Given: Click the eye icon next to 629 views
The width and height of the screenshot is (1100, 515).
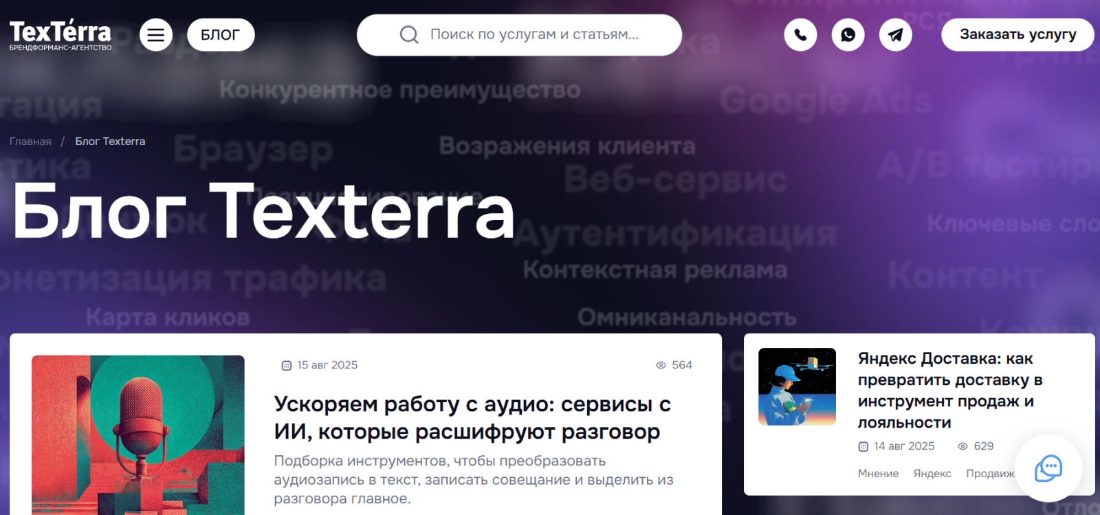Looking at the screenshot, I should click(x=962, y=446).
